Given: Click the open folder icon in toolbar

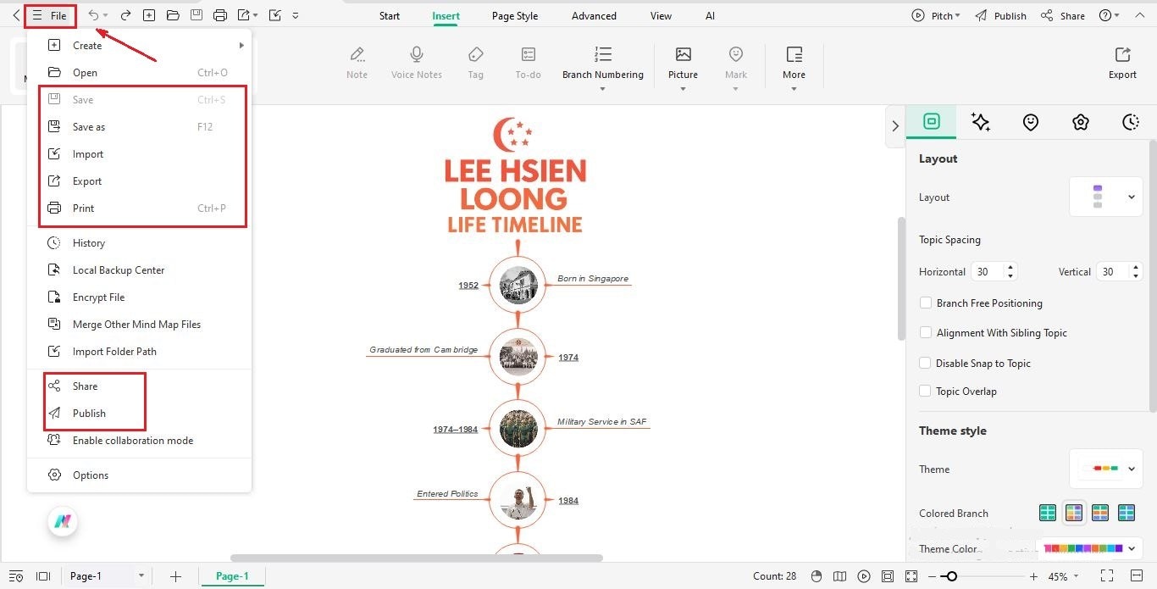Looking at the screenshot, I should (x=173, y=16).
